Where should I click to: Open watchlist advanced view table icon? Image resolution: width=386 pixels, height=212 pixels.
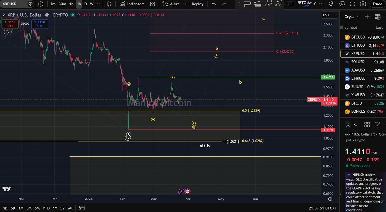point(377,17)
